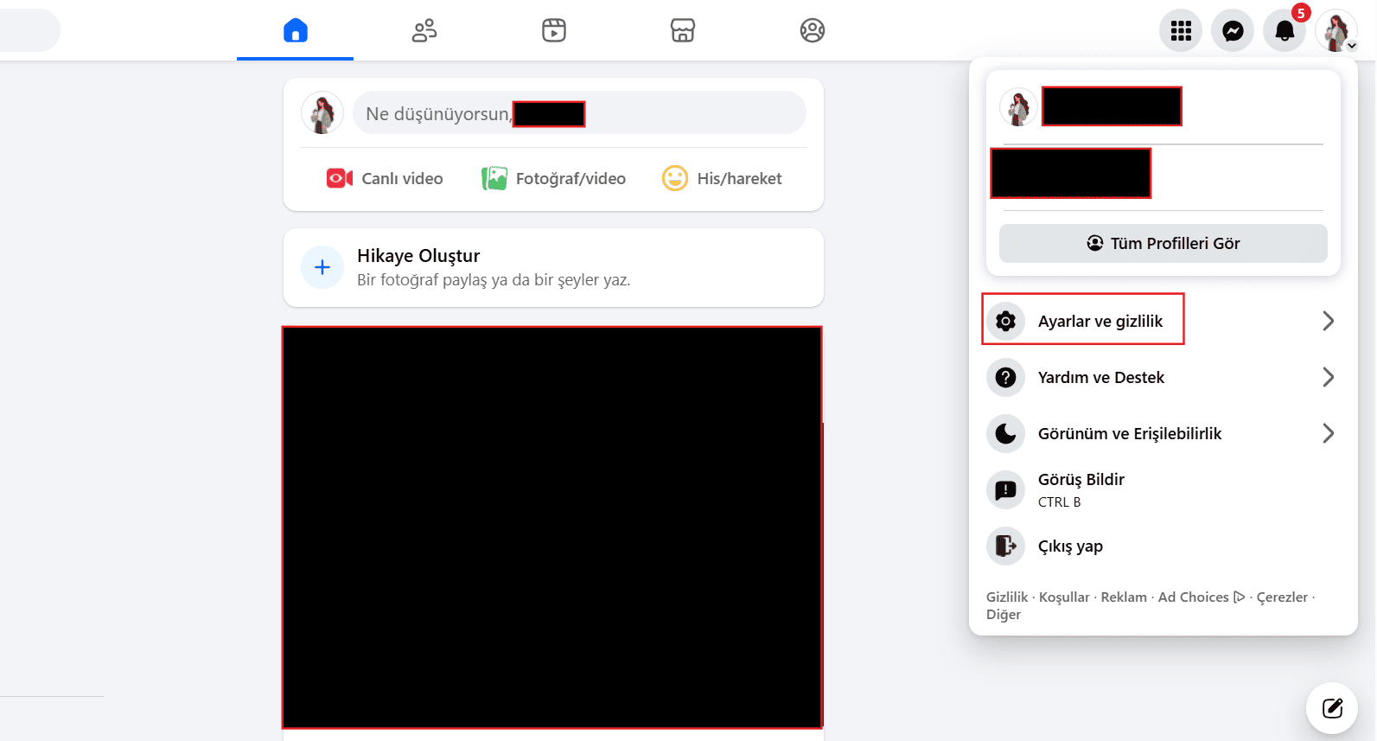Click the plus icon for Hikaye Oluştur

[x=322, y=267]
